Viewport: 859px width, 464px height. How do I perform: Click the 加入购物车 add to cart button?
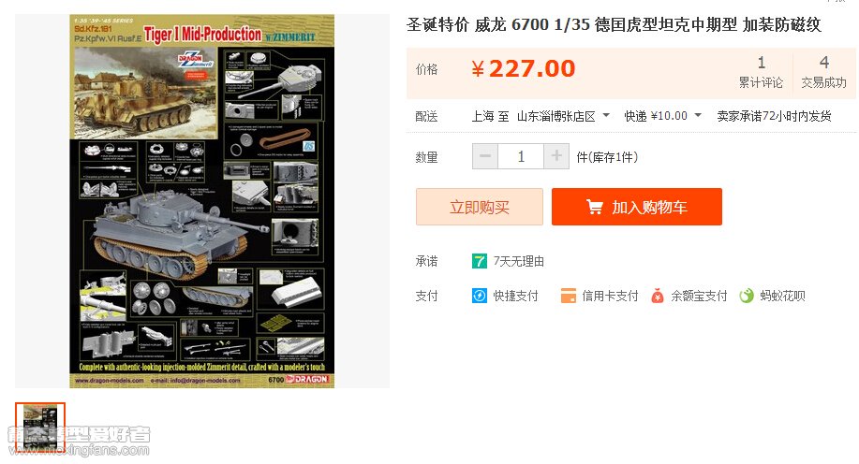coord(637,207)
